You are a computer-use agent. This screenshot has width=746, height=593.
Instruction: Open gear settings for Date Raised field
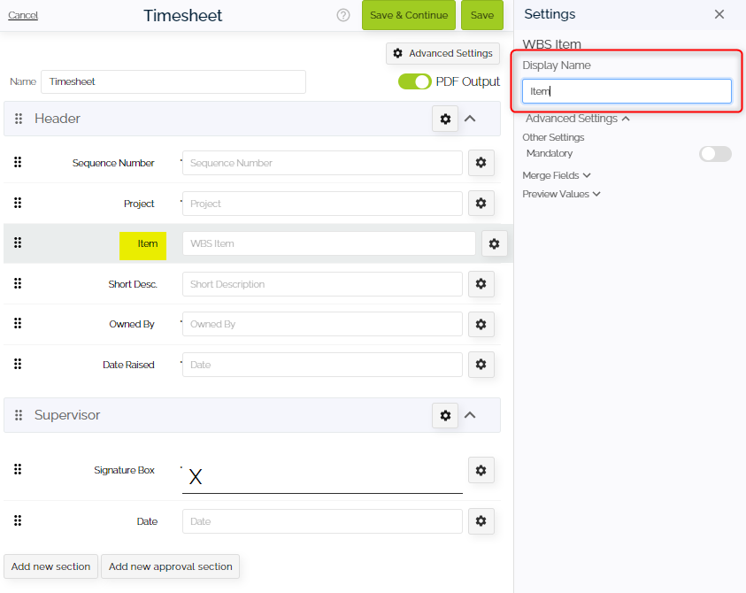coord(481,365)
